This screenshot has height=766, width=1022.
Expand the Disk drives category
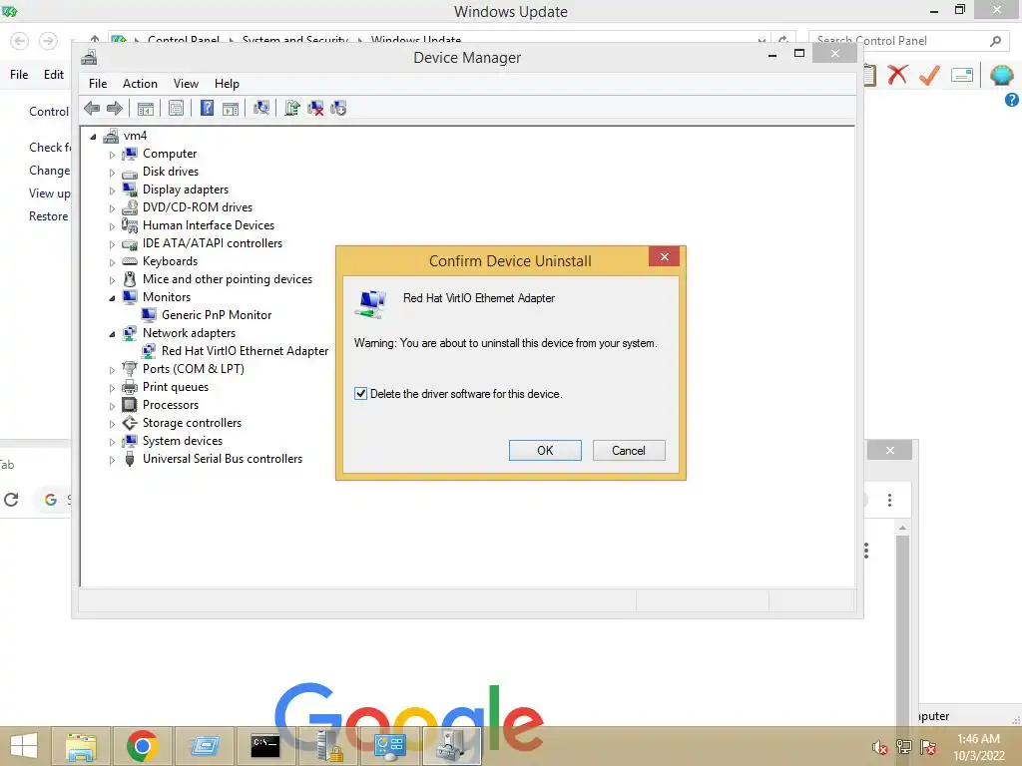112,173
